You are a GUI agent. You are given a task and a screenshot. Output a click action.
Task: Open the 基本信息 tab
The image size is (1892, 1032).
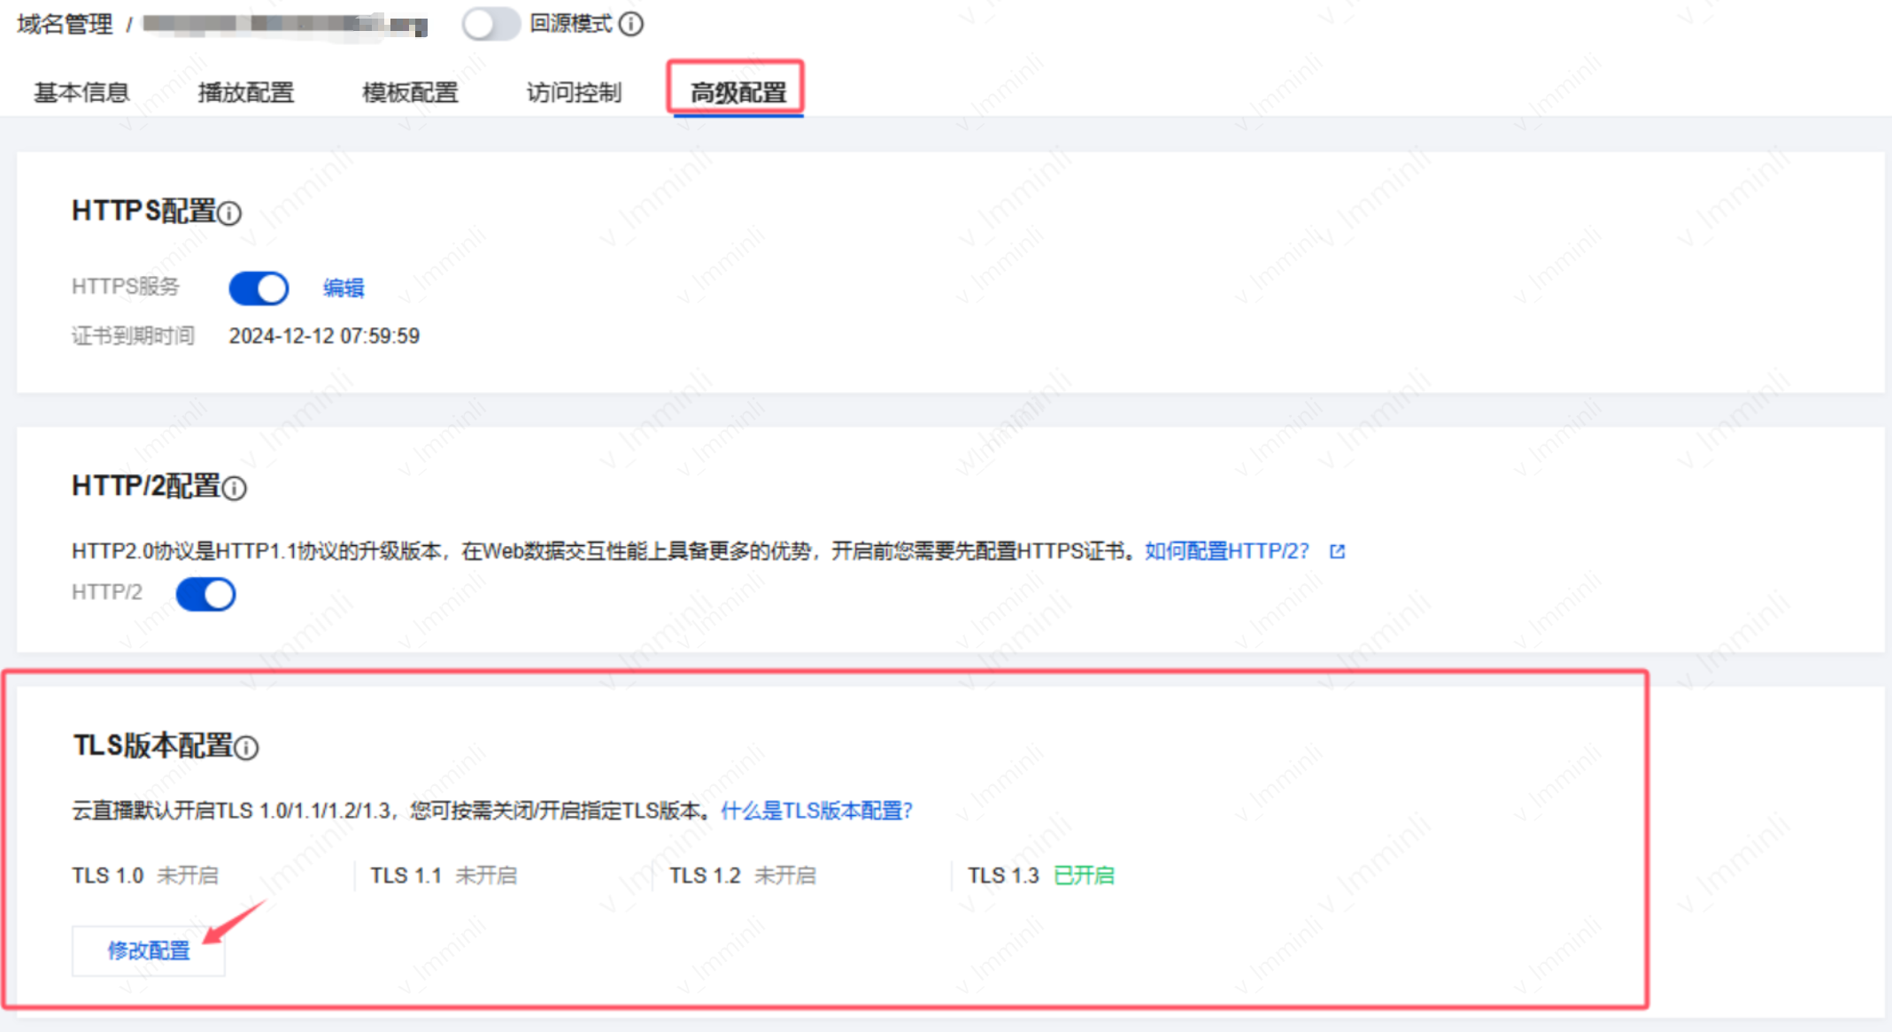click(81, 92)
